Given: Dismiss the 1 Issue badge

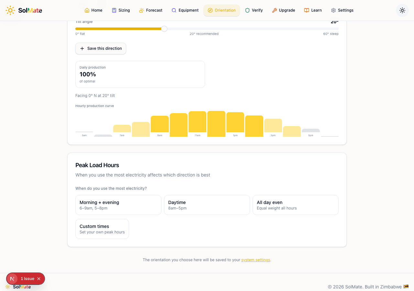Looking at the screenshot, I should 39,279.
